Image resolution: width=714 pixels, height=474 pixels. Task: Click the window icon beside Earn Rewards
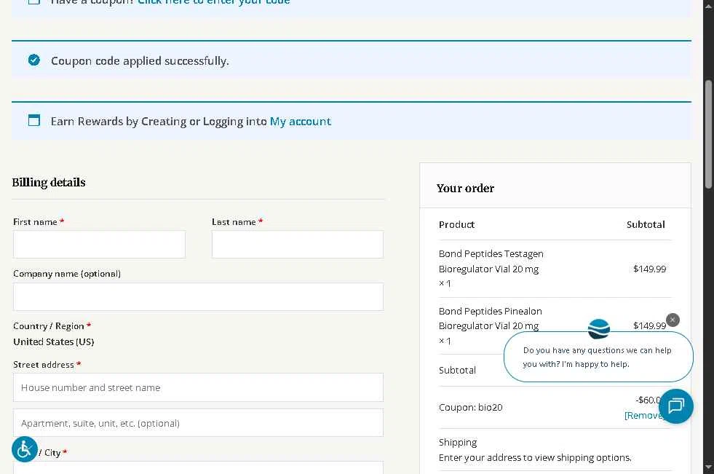pyautogui.click(x=34, y=120)
